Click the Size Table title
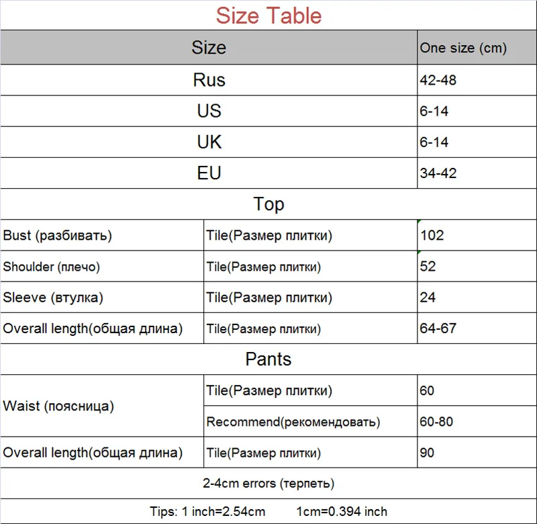 click(x=268, y=15)
